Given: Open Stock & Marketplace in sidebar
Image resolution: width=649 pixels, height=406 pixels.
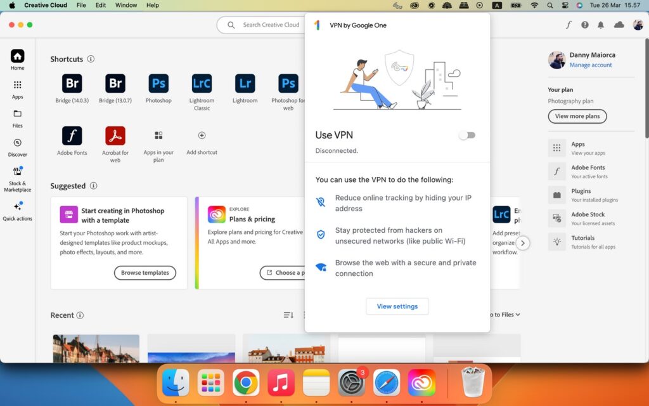Looking at the screenshot, I should (x=17, y=179).
